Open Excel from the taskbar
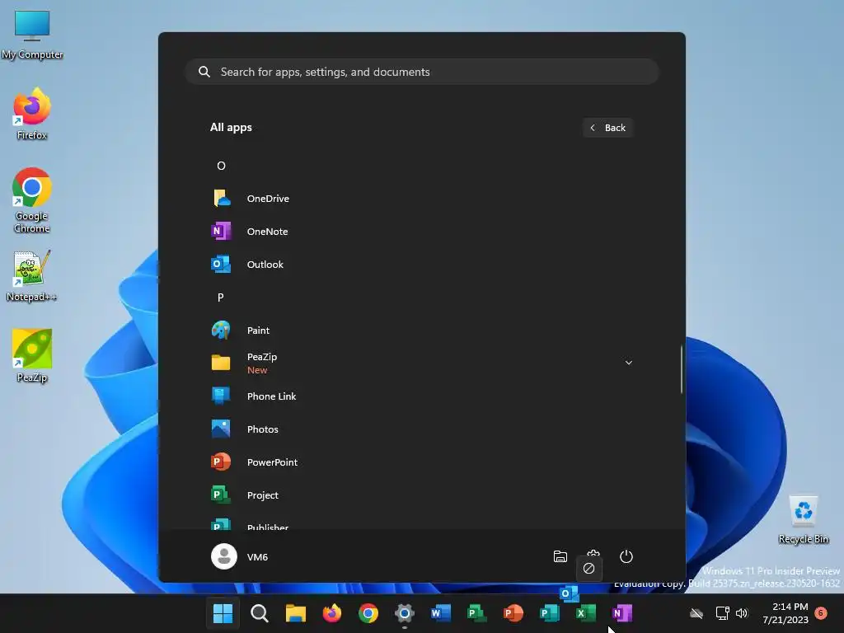 click(x=586, y=613)
